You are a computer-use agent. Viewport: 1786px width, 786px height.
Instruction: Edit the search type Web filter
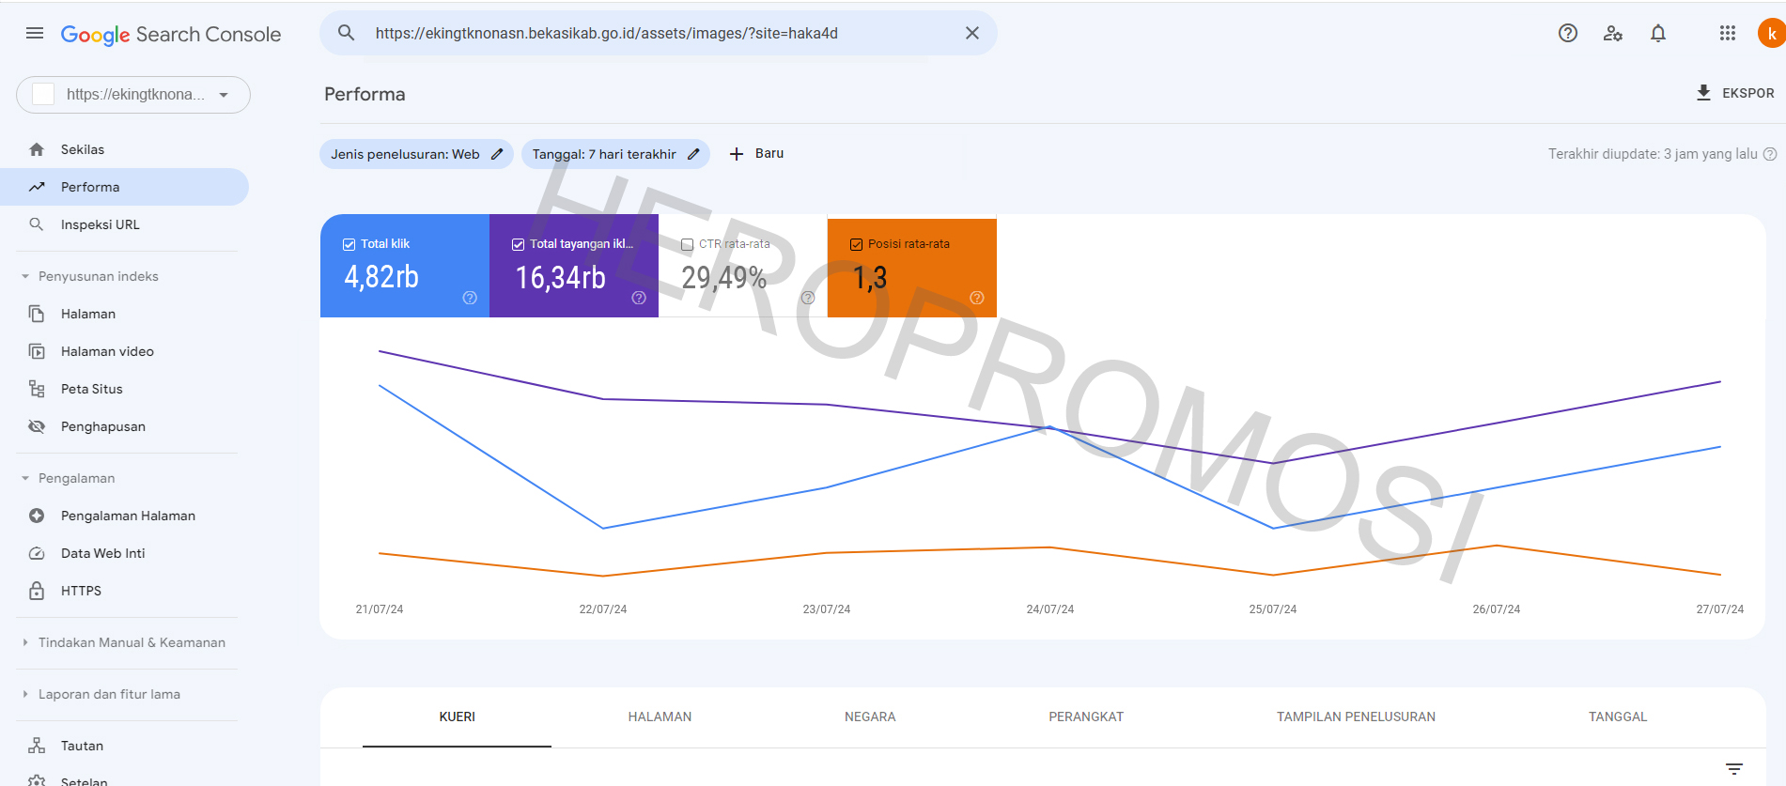497,154
